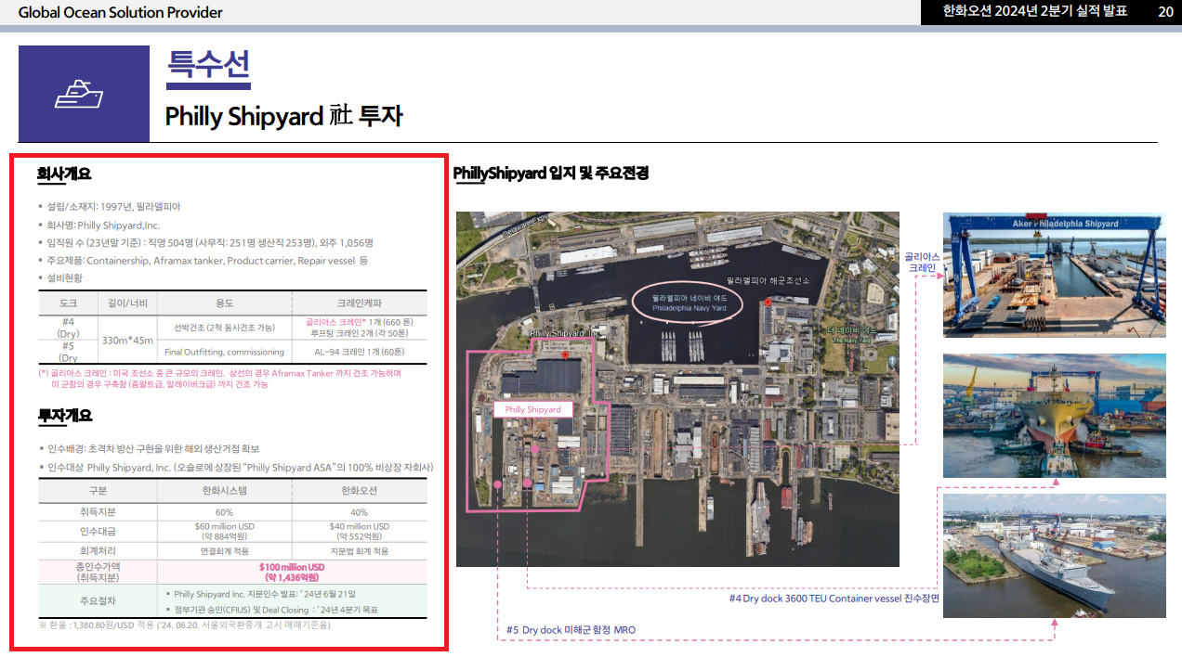Click the page number 20
This screenshot has width=1182, height=657.
(1165, 11)
